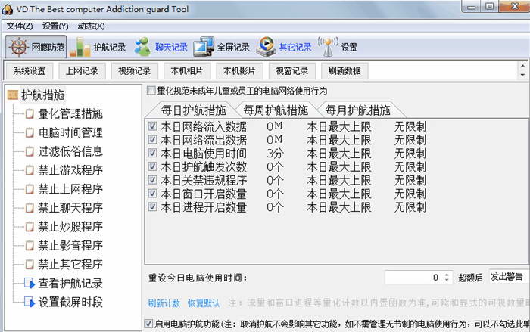Disable 启用电脑护航功能 checkbox
The height and width of the screenshot is (332, 530).
tap(148, 324)
